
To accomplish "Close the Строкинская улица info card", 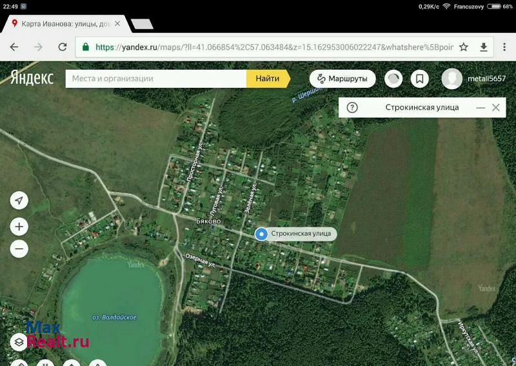I will (495, 108).
